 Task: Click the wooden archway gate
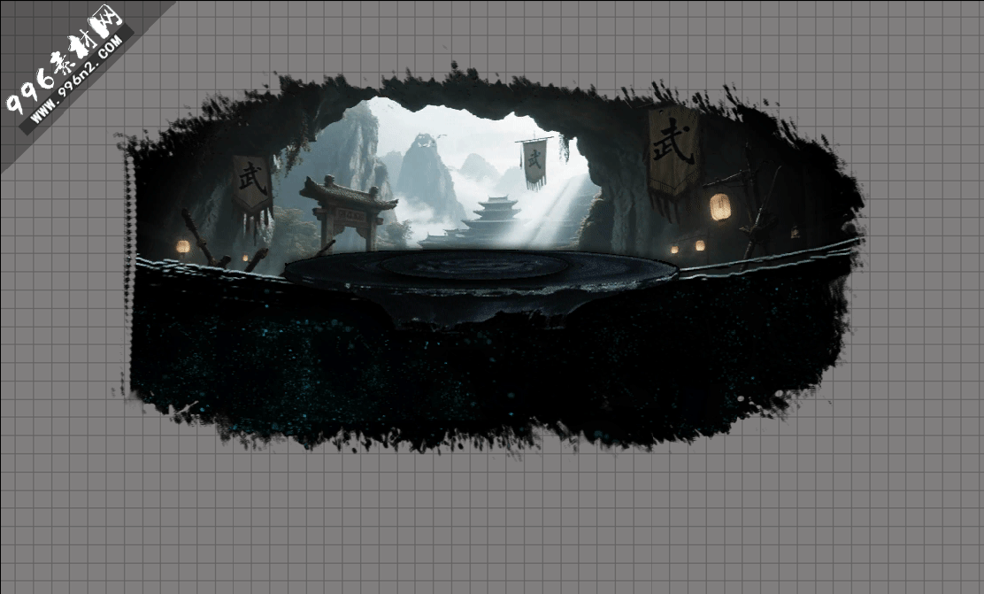348,212
